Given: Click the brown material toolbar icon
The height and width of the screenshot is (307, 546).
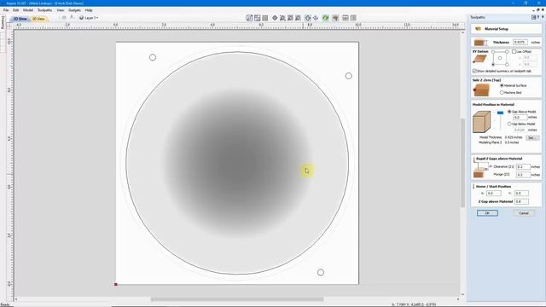Looking at the screenshot, I should point(335,18).
